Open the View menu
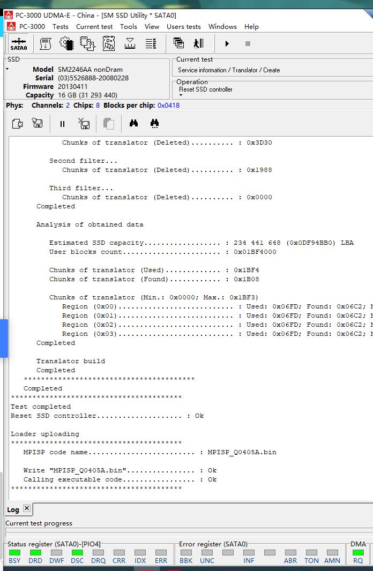 click(152, 27)
